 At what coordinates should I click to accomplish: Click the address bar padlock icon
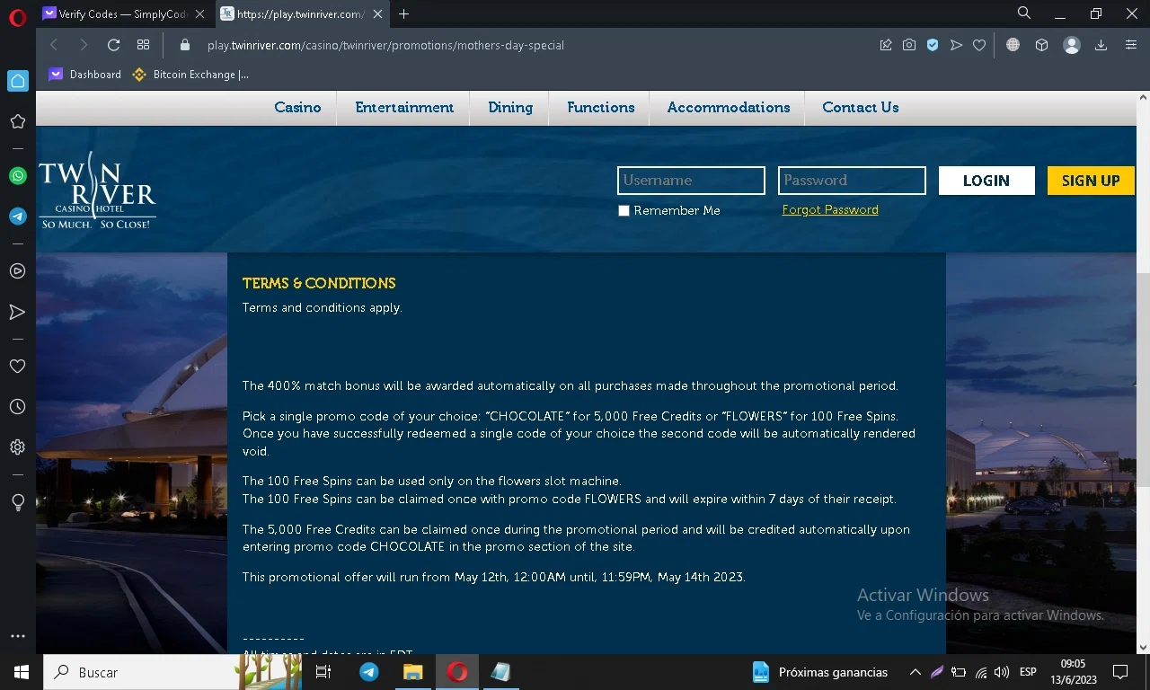click(185, 45)
